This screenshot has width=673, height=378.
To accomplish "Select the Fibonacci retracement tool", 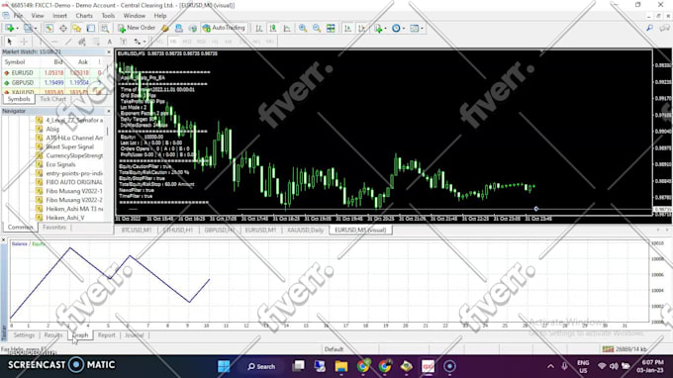I will 96,42.
